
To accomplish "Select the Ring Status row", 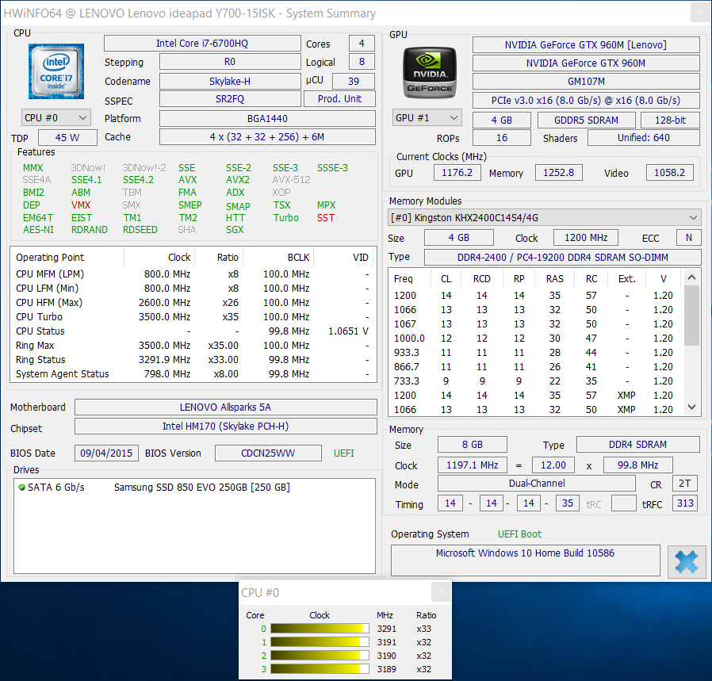I will (193, 360).
